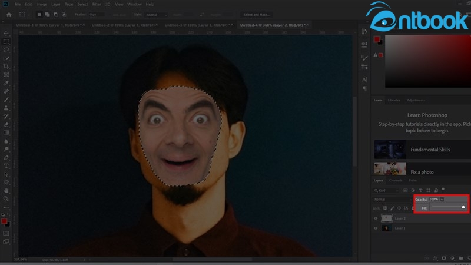Select the Brush tool
471x265 pixels.
[x=6, y=100]
